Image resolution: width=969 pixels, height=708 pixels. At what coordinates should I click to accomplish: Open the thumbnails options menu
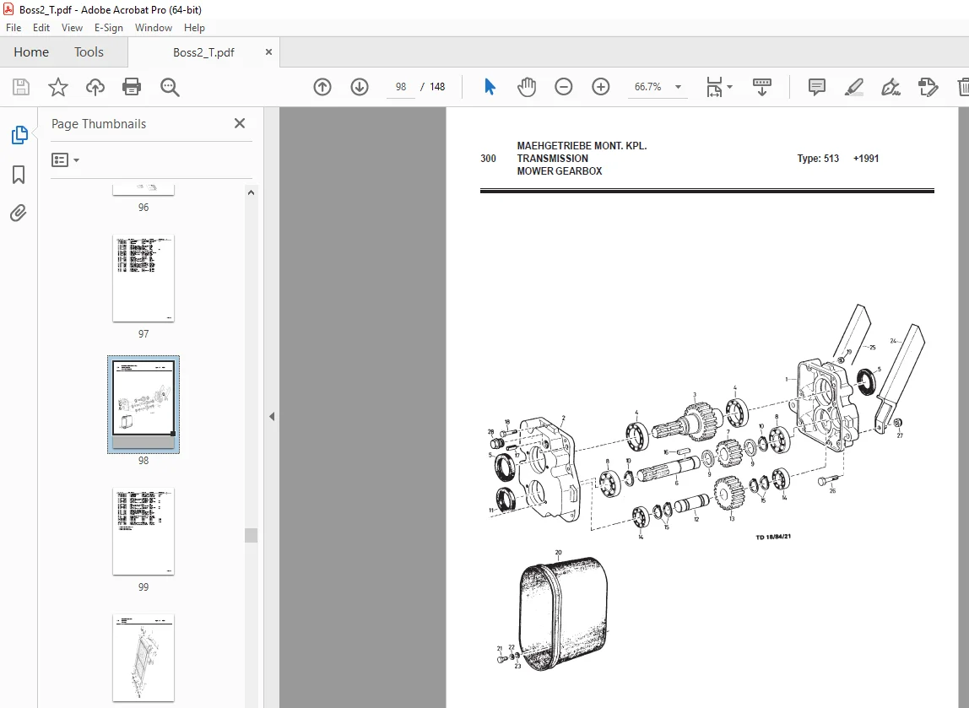[65, 160]
